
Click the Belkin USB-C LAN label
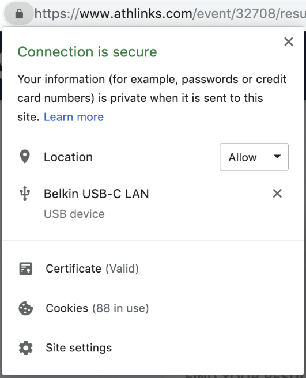(x=96, y=194)
